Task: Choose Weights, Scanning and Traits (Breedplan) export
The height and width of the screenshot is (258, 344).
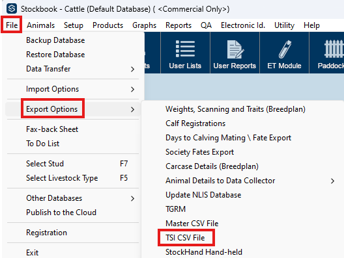Action: tap(235, 109)
